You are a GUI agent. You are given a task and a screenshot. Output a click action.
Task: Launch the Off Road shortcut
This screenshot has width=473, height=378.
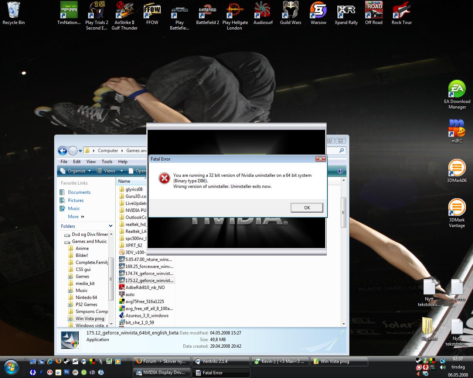(374, 13)
